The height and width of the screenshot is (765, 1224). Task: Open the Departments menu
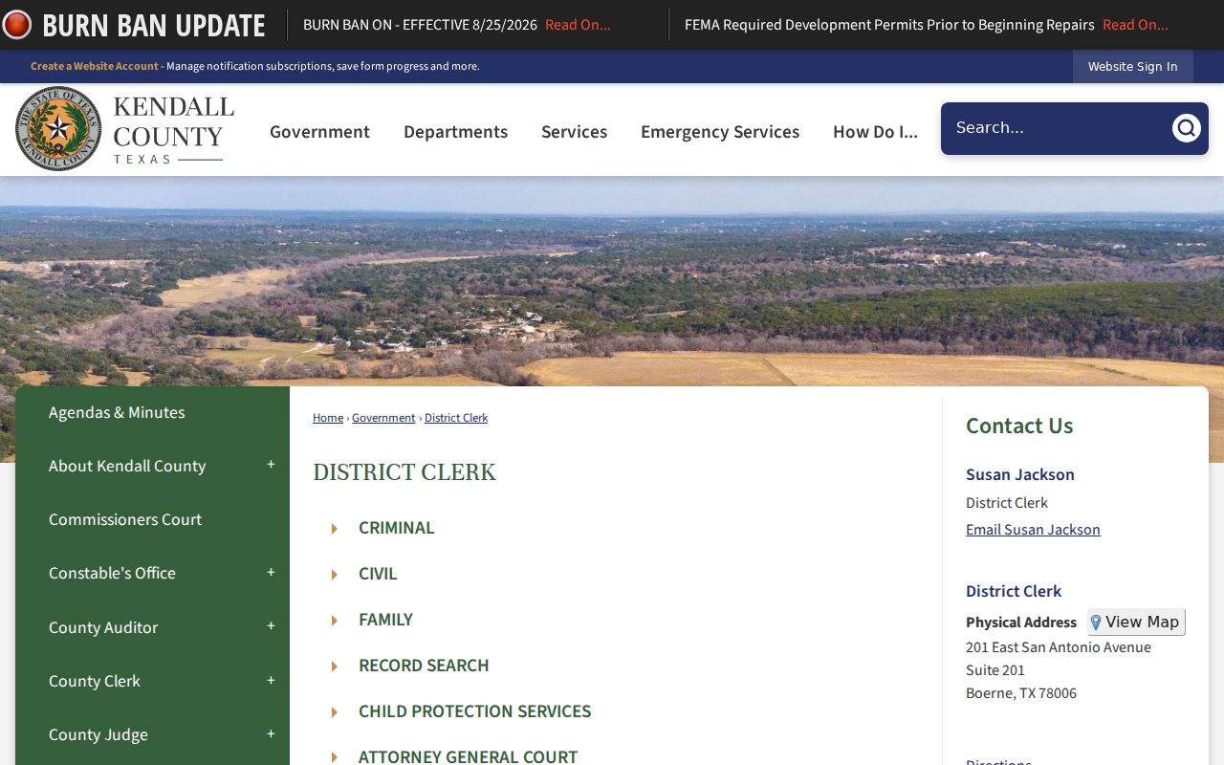[x=455, y=132]
